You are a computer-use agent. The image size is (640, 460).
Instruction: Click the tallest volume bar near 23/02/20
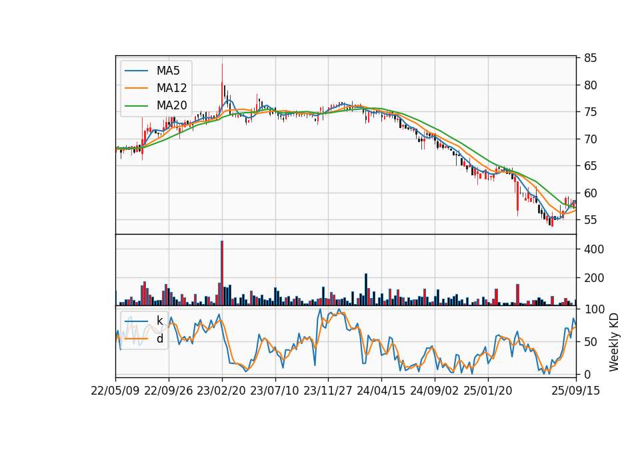click(x=222, y=273)
